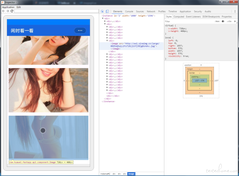Switch to the Network tab
Screen dimensions: 239x176
pyautogui.click(x=151, y=11)
